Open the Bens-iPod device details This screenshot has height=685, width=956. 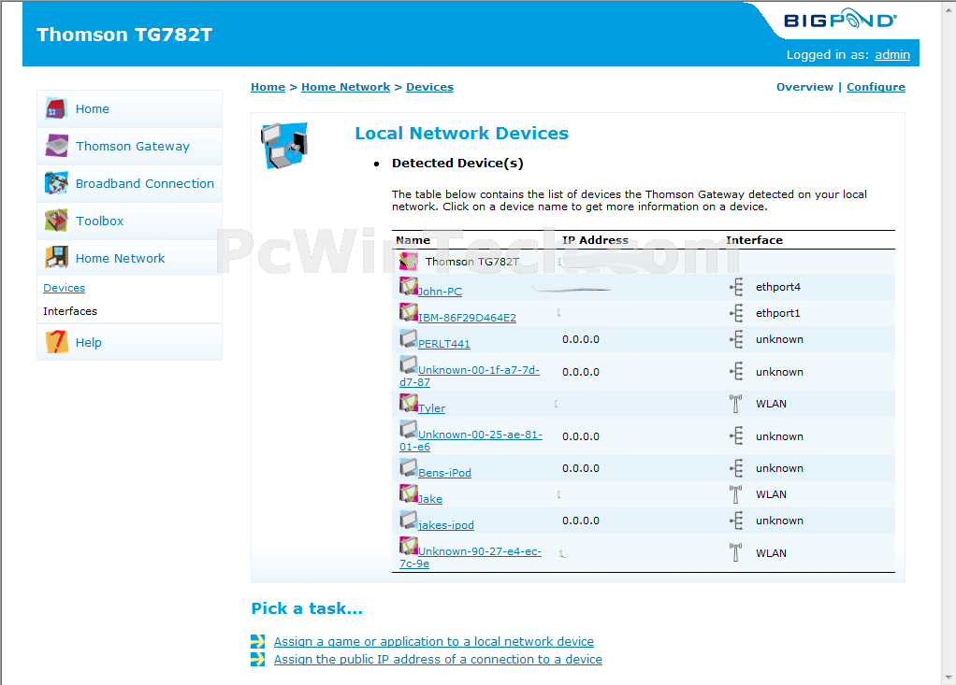(444, 473)
